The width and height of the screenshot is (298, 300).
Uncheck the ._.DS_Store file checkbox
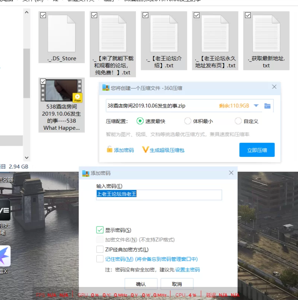click(43, 15)
